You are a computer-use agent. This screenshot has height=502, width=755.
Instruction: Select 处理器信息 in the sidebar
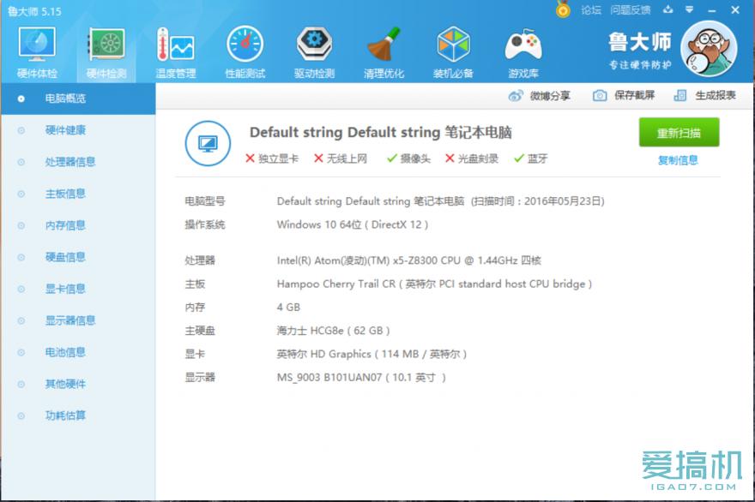point(78,162)
